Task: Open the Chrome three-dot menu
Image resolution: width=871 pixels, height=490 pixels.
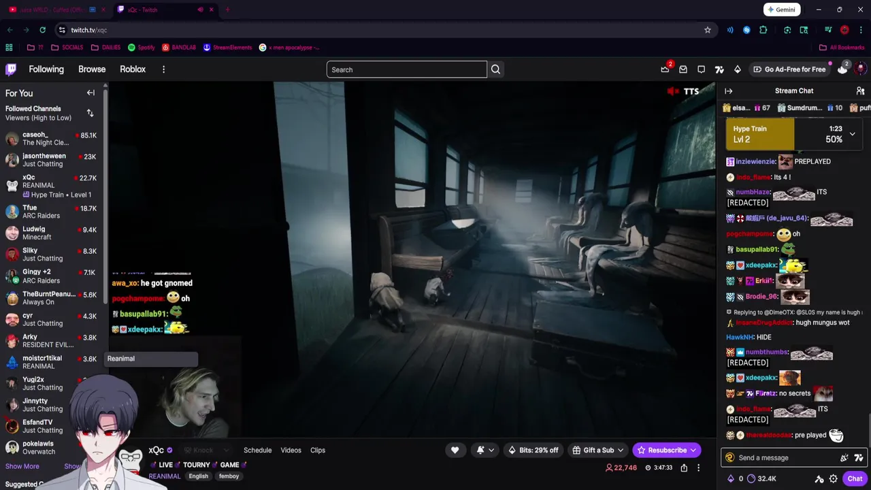Action: pyautogui.click(x=860, y=30)
